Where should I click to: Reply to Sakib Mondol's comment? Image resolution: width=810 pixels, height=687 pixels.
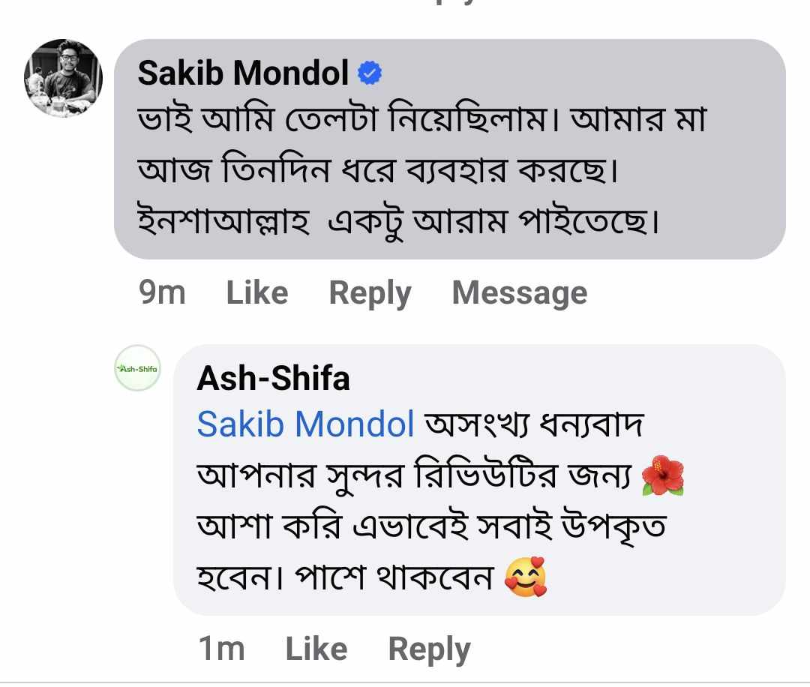(370, 292)
